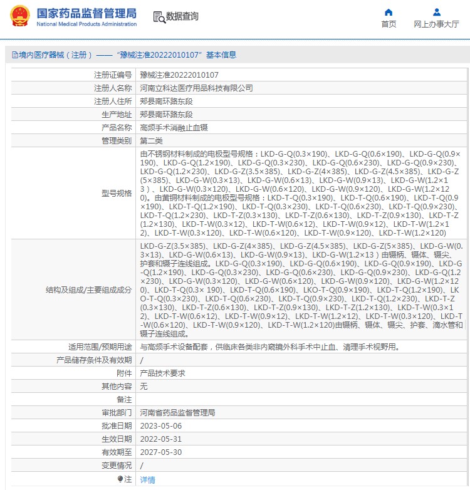Select the 河南省药品监督管理局 approval department
470x490 pixels.
click(177, 412)
